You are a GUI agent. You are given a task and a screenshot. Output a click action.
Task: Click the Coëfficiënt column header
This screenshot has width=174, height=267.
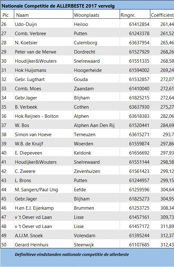[x=162, y=14]
